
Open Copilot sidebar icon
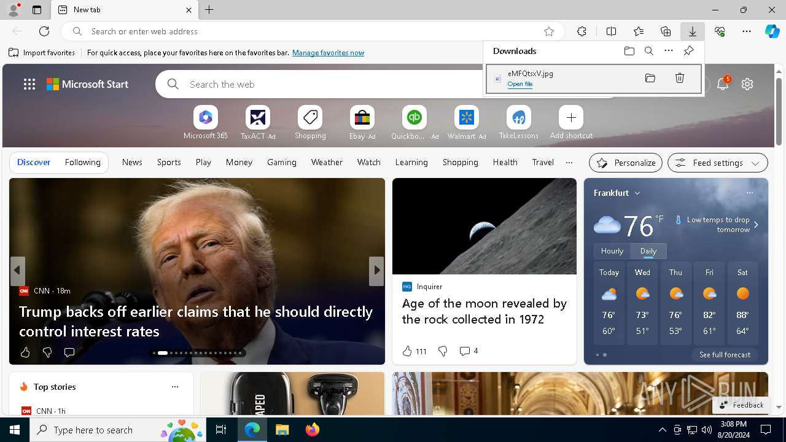(772, 31)
